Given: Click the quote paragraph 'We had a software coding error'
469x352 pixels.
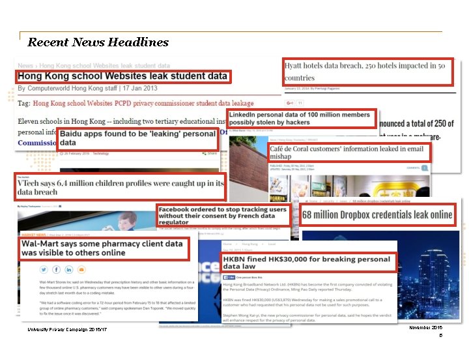Looking at the screenshot, I should pyautogui.click(x=117, y=308).
